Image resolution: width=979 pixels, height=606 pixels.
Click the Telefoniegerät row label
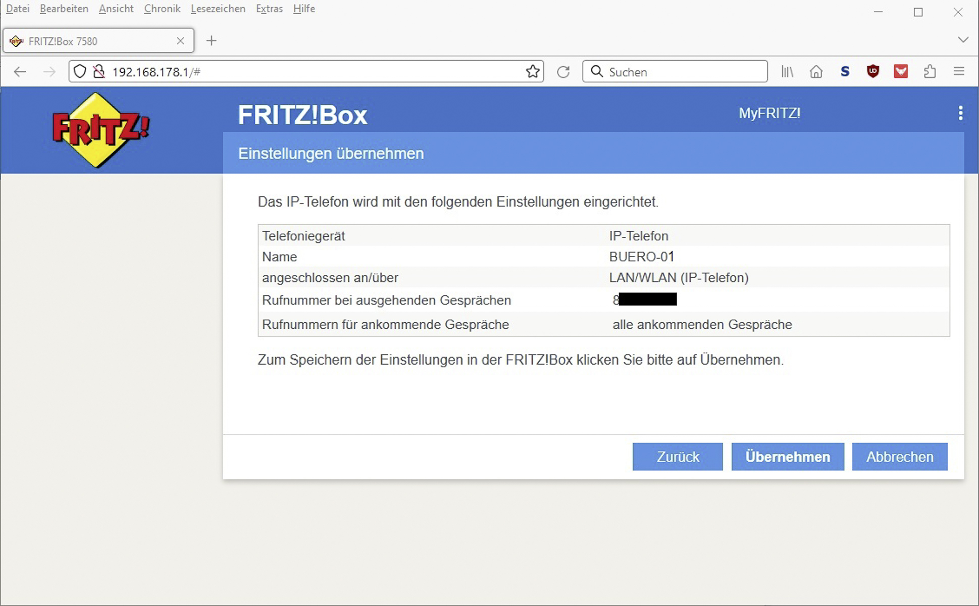[303, 236]
